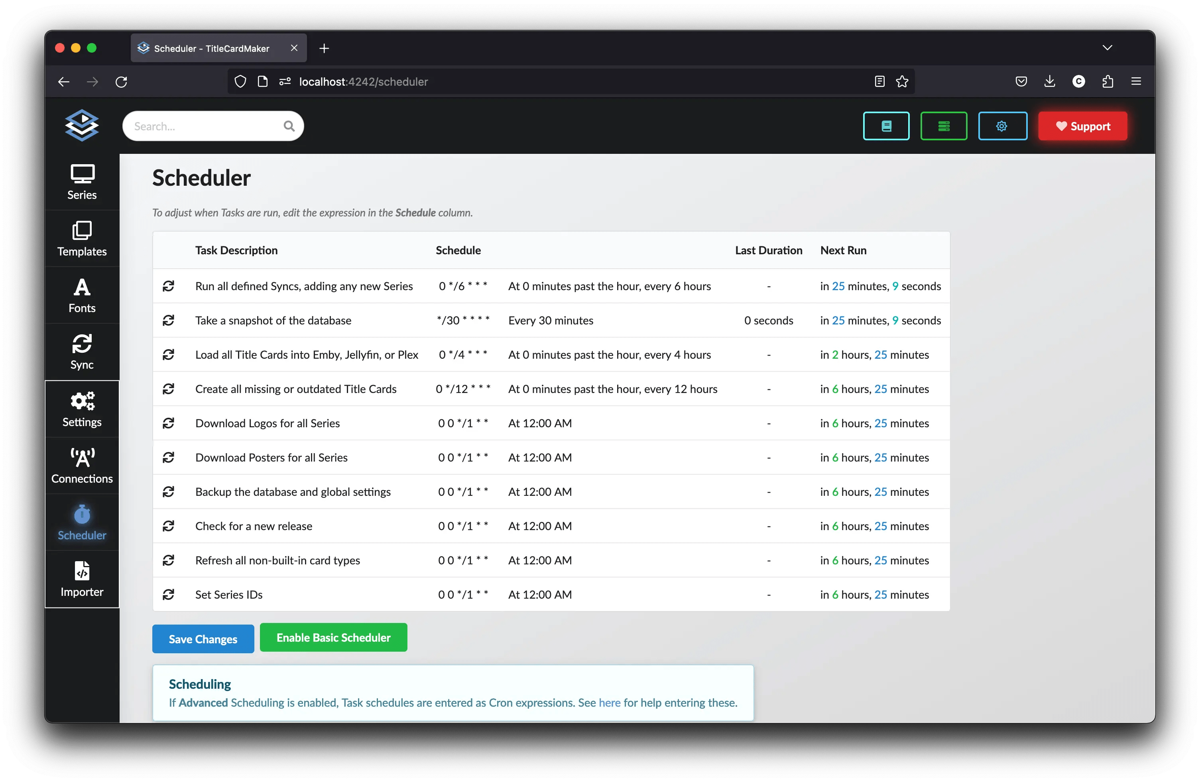Screen dimensions: 1200x782
Task: Click the TitleCardMaker logo
Action: tap(82, 125)
